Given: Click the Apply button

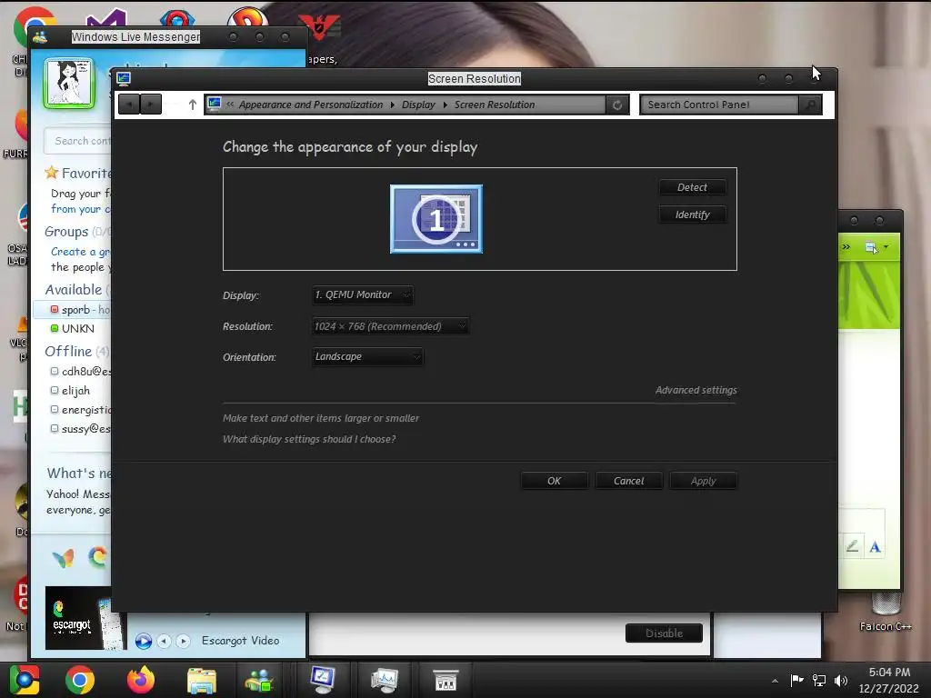Looking at the screenshot, I should coord(704,481).
